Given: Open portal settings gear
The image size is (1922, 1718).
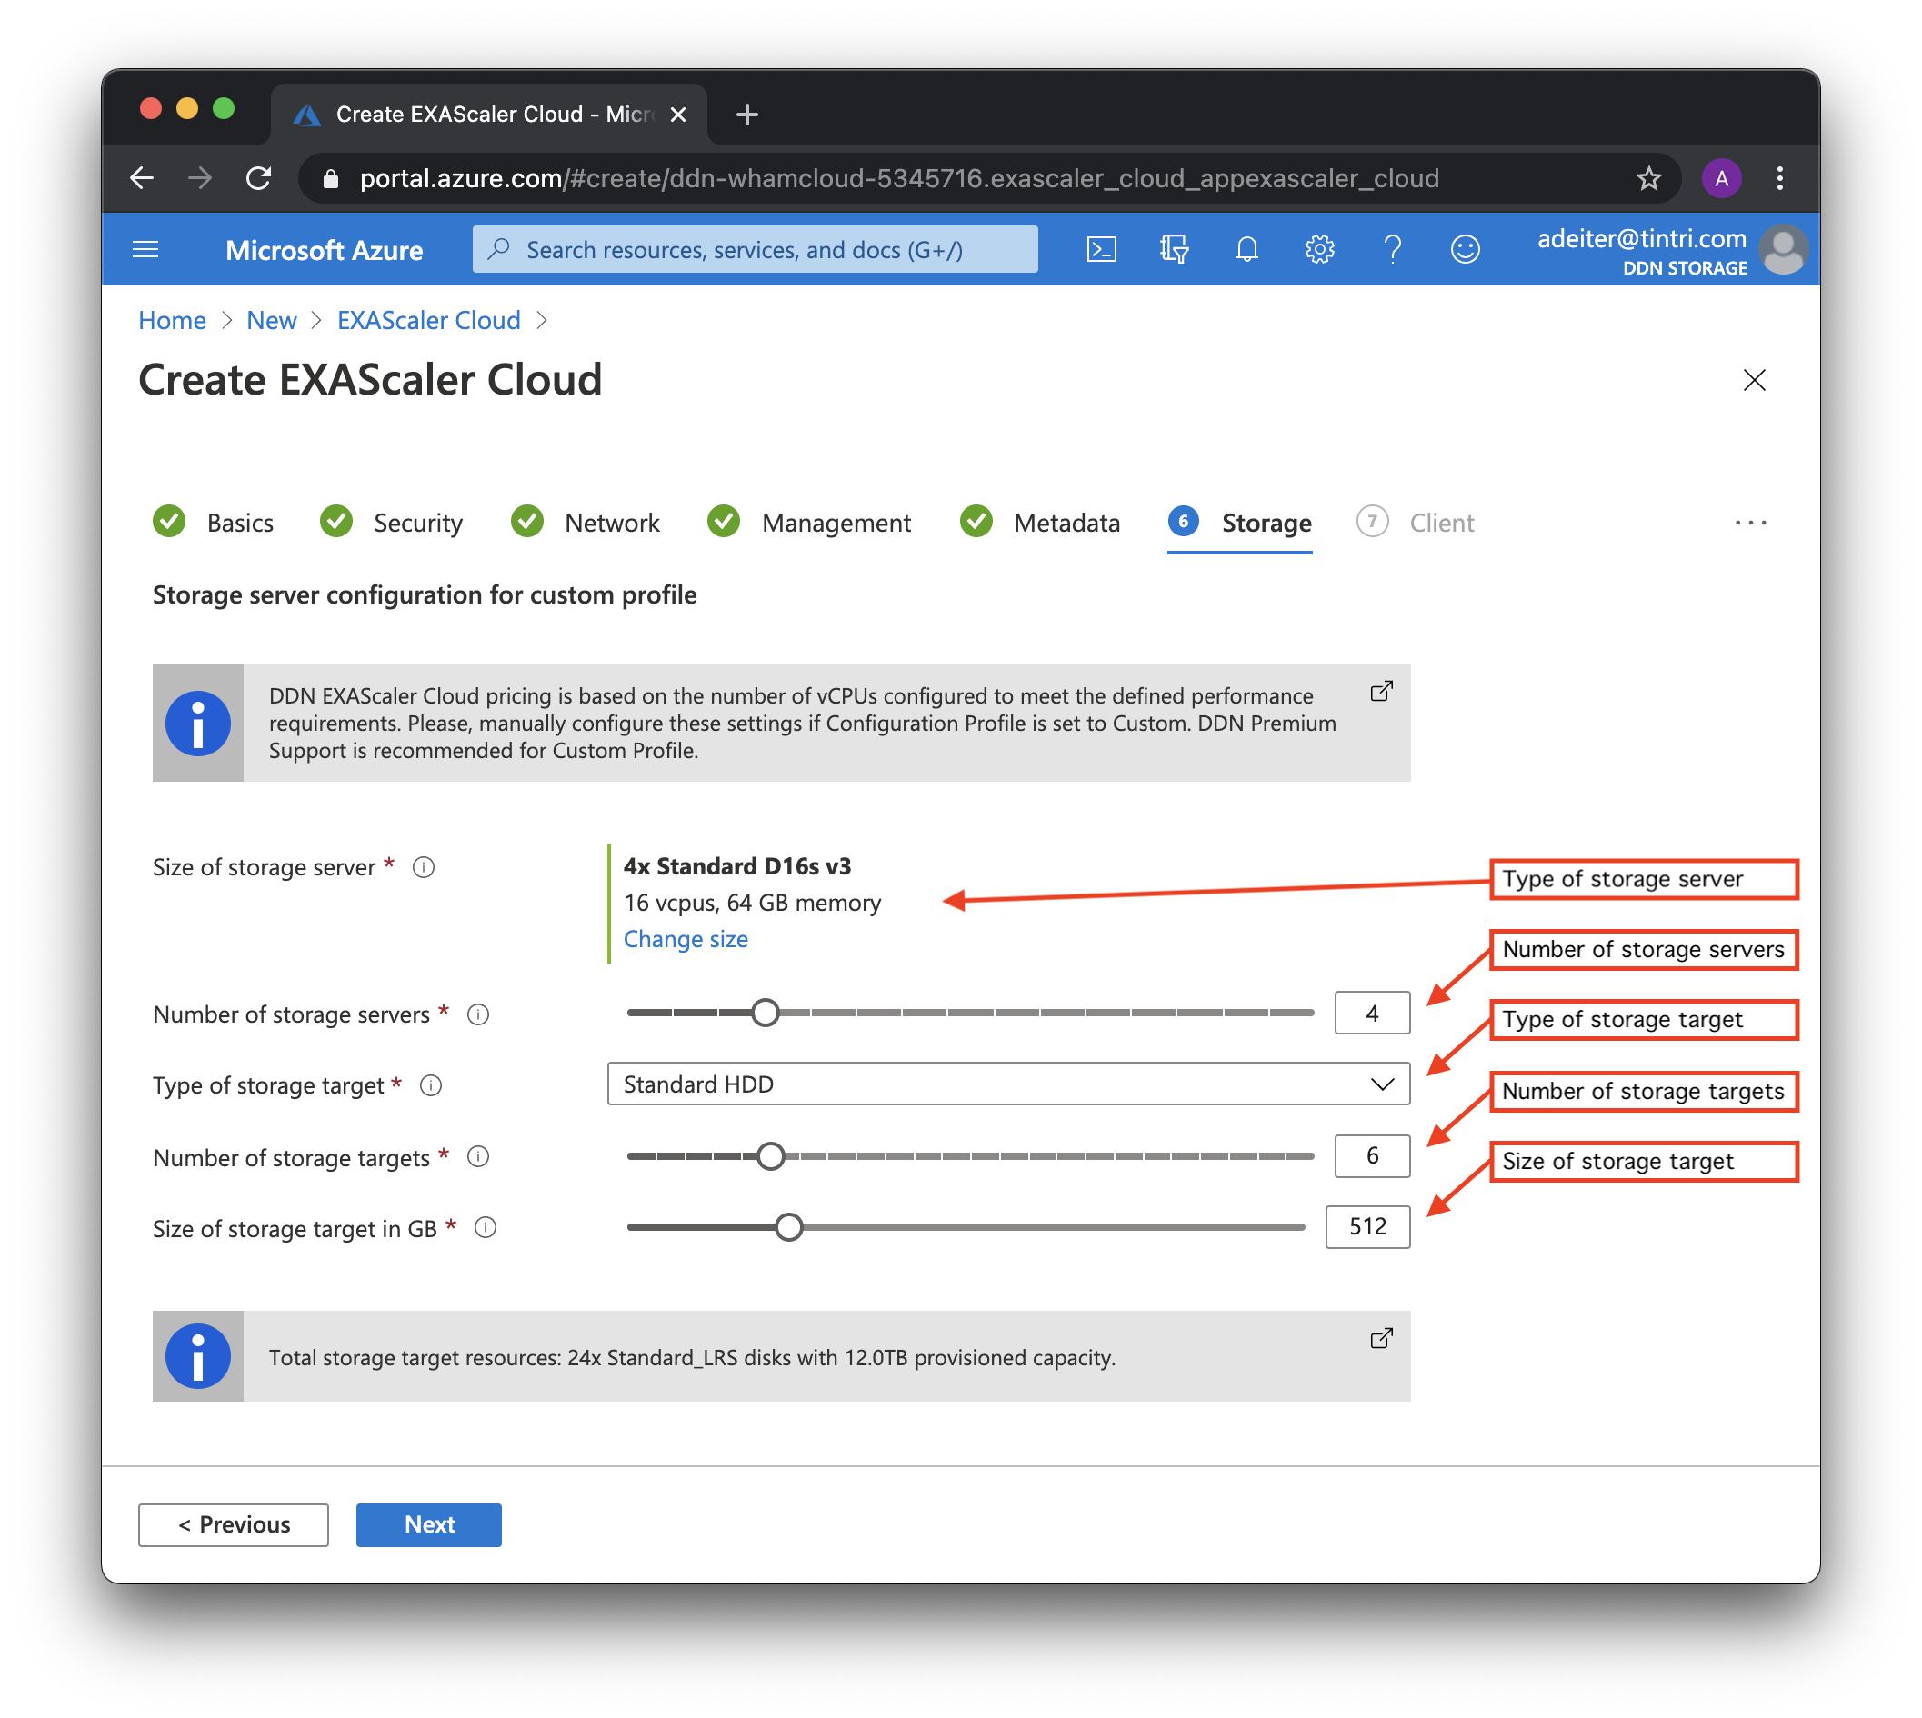Looking at the screenshot, I should [x=1319, y=249].
